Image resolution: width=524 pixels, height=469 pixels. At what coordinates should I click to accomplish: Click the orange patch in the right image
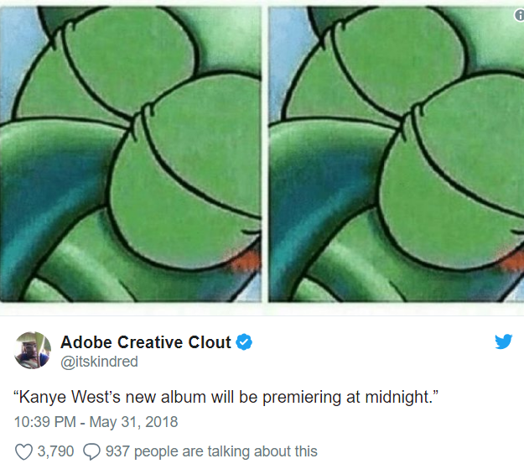(512, 261)
